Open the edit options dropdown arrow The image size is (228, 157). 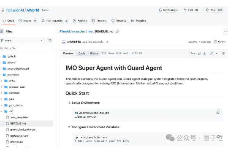[x=216, y=53]
